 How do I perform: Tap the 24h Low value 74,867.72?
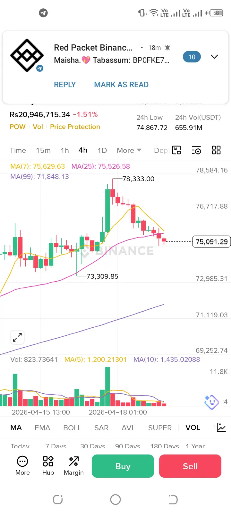pos(152,128)
